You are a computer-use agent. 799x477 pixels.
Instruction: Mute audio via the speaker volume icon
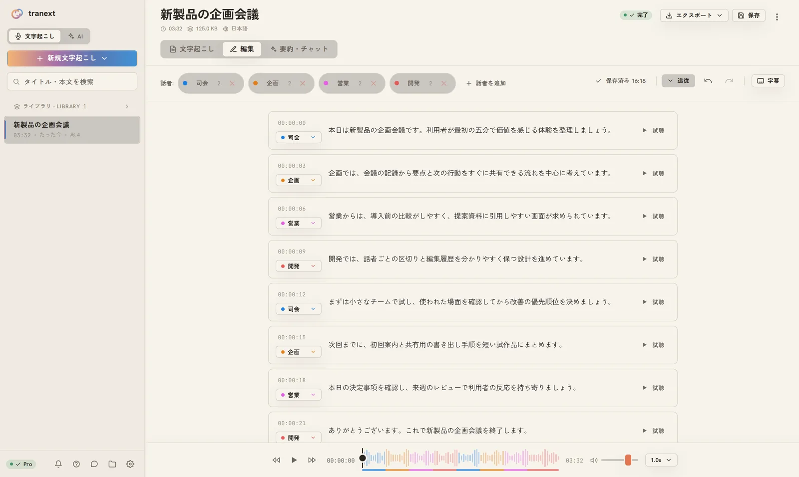coord(594,460)
